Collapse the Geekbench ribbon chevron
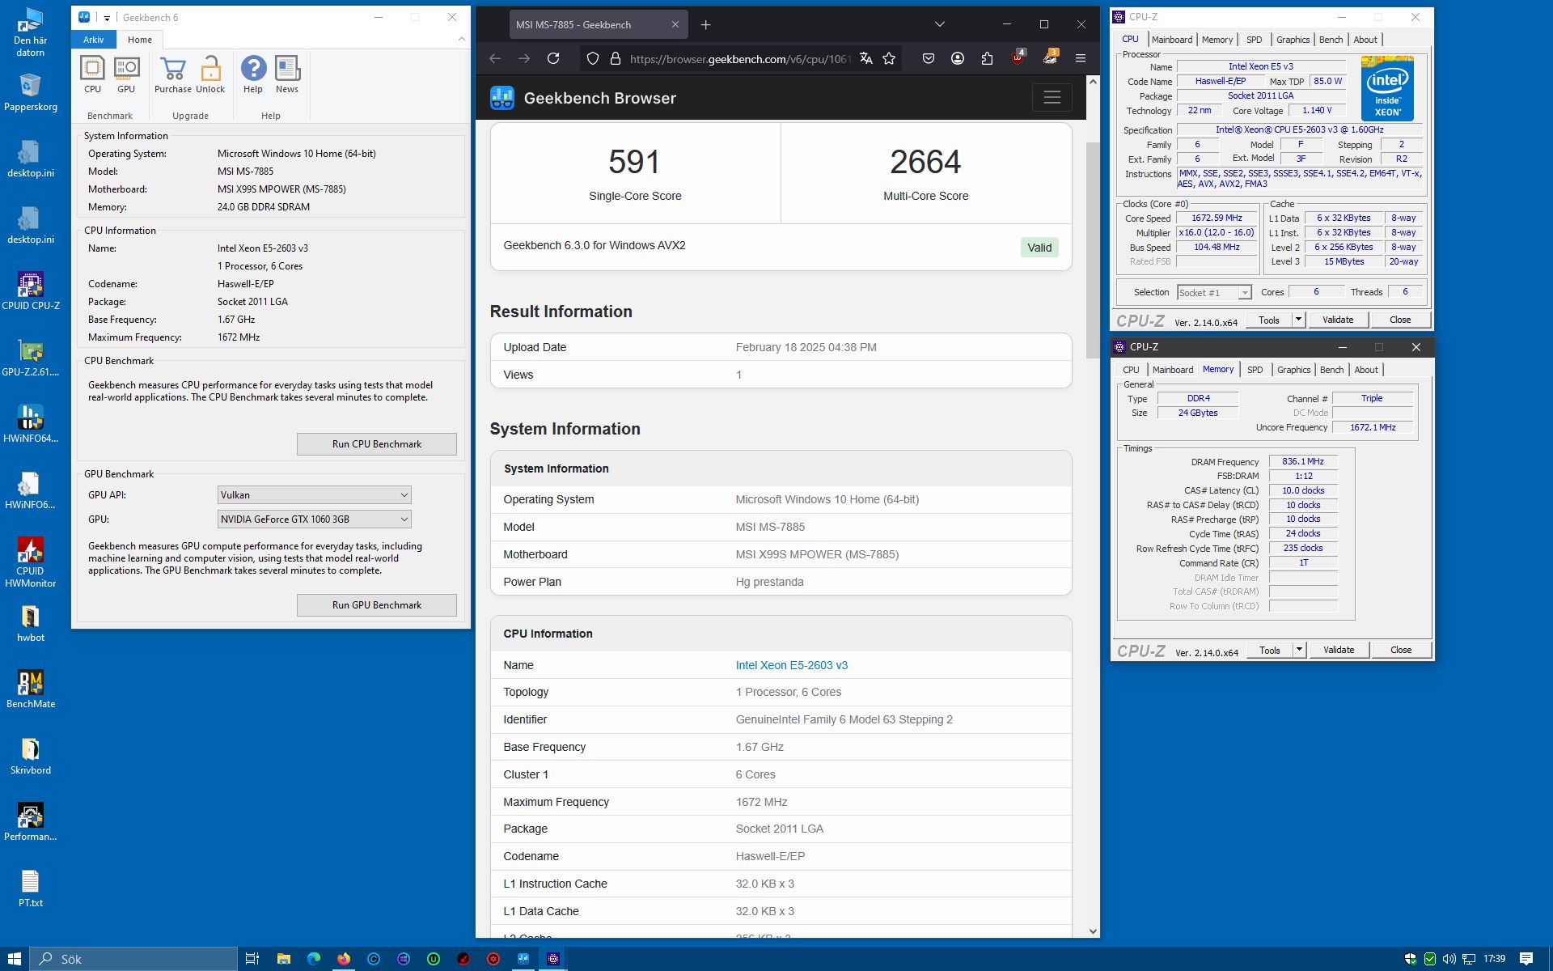The image size is (1553, 971). [462, 39]
